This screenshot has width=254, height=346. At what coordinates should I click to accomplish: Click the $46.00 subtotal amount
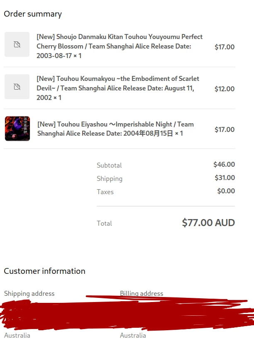coord(224,164)
